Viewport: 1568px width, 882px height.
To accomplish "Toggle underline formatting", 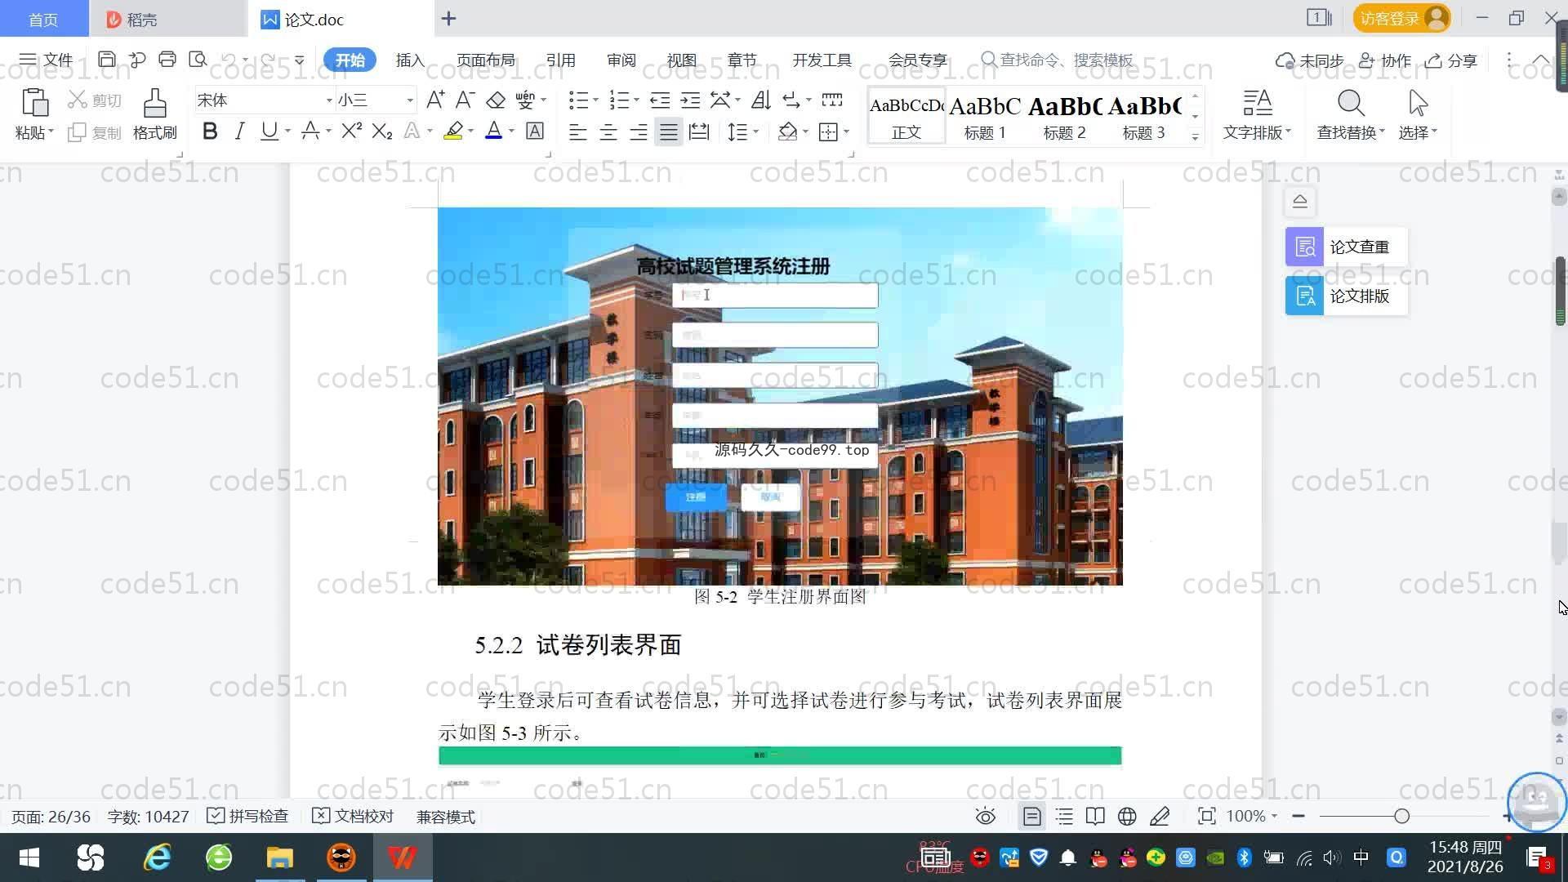I will pos(269,131).
